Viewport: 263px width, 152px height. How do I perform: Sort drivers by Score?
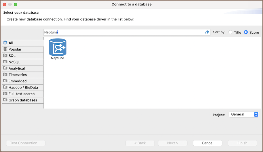(x=246, y=32)
